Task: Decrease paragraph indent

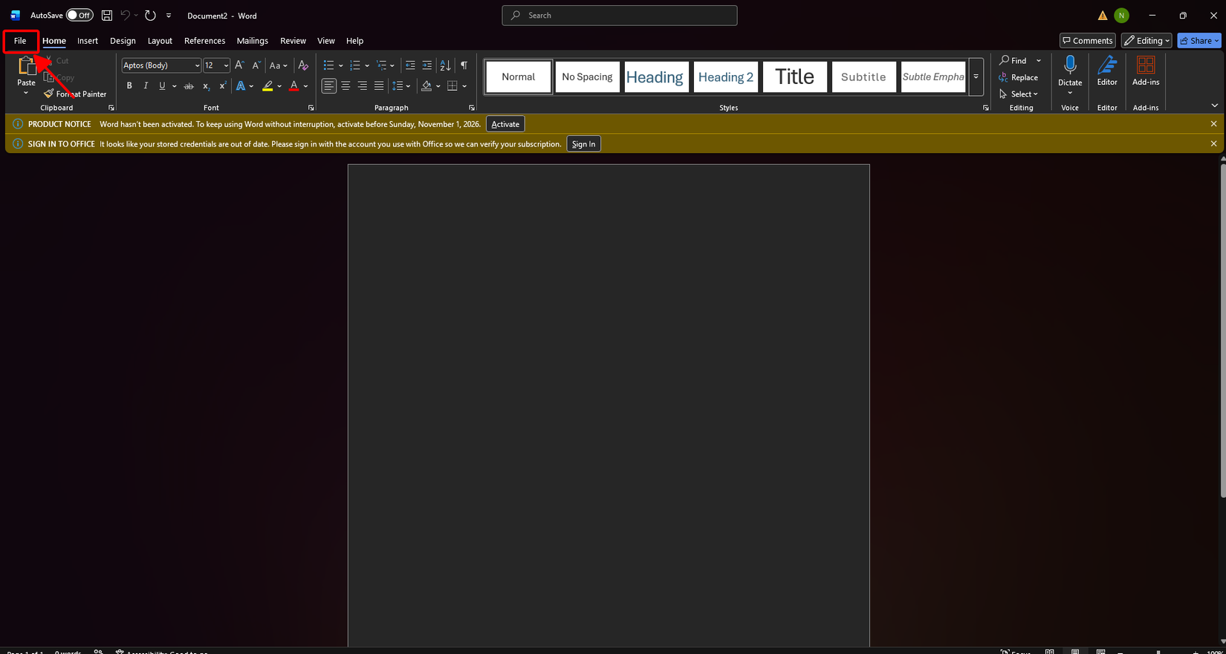Action: 410,65
